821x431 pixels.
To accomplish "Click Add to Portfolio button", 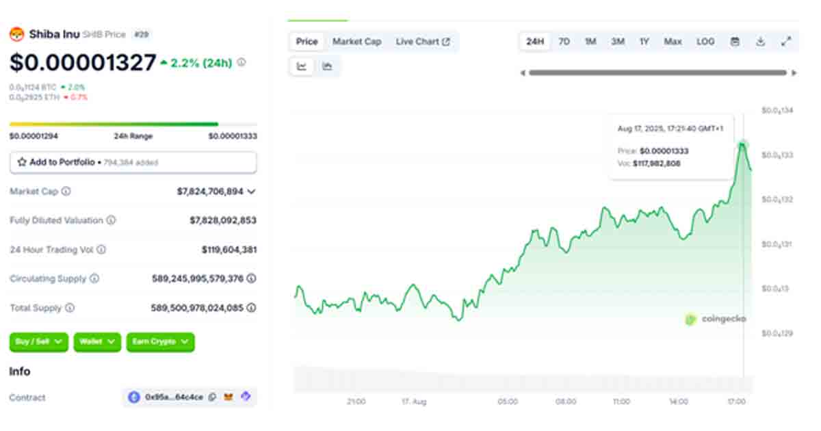I will (133, 162).
